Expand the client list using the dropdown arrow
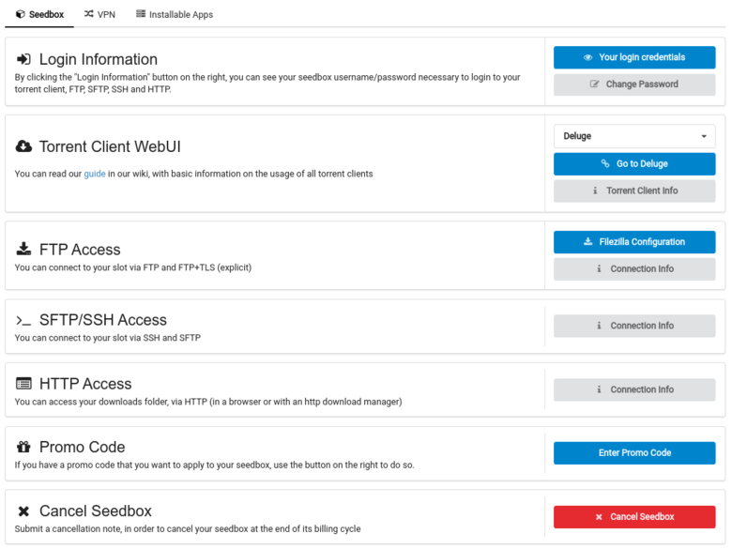This screenshot has height=549, width=732. (704, 136)
